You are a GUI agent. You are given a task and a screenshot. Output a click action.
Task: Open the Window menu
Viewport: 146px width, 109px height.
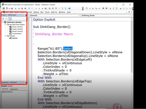click(x=62, y=12)
